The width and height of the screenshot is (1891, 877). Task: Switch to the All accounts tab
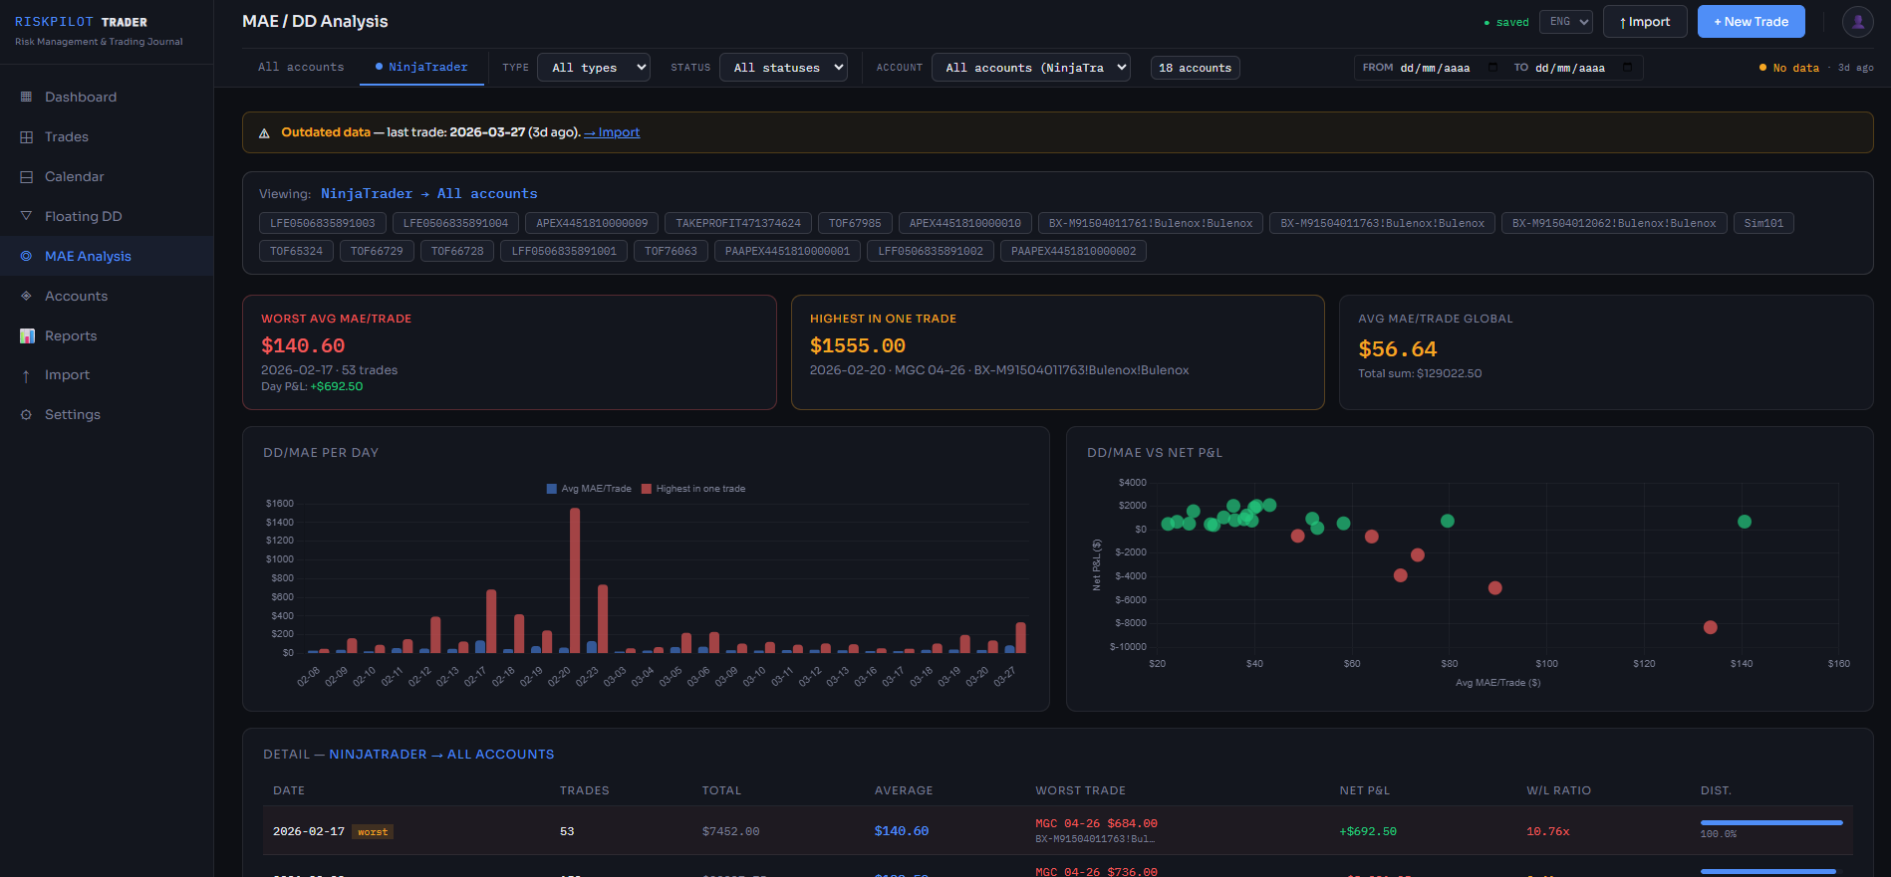(301, 67)
